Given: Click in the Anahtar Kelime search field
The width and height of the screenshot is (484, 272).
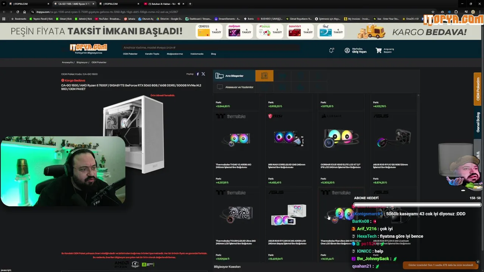Looking at the screenshot, I should click(210, 48).
